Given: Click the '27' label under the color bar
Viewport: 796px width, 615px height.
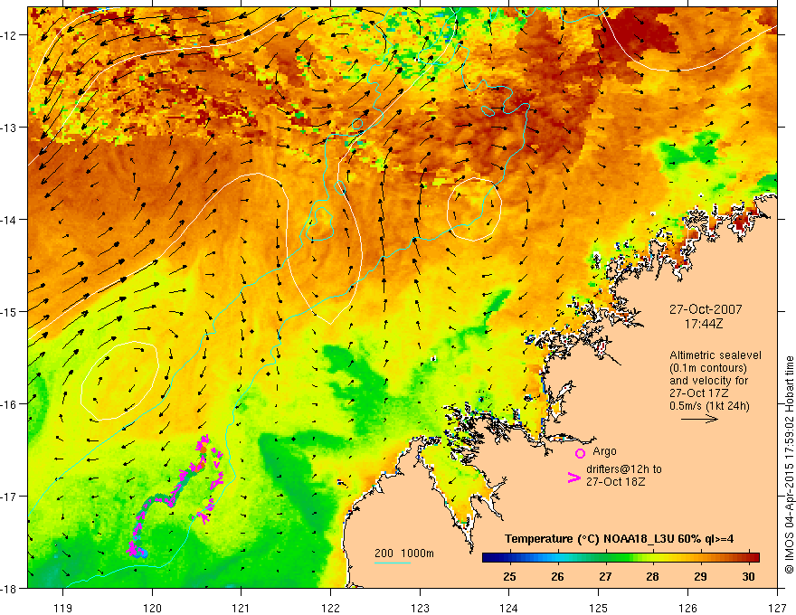Looking at the screenshot, I should tap(605, 576).
